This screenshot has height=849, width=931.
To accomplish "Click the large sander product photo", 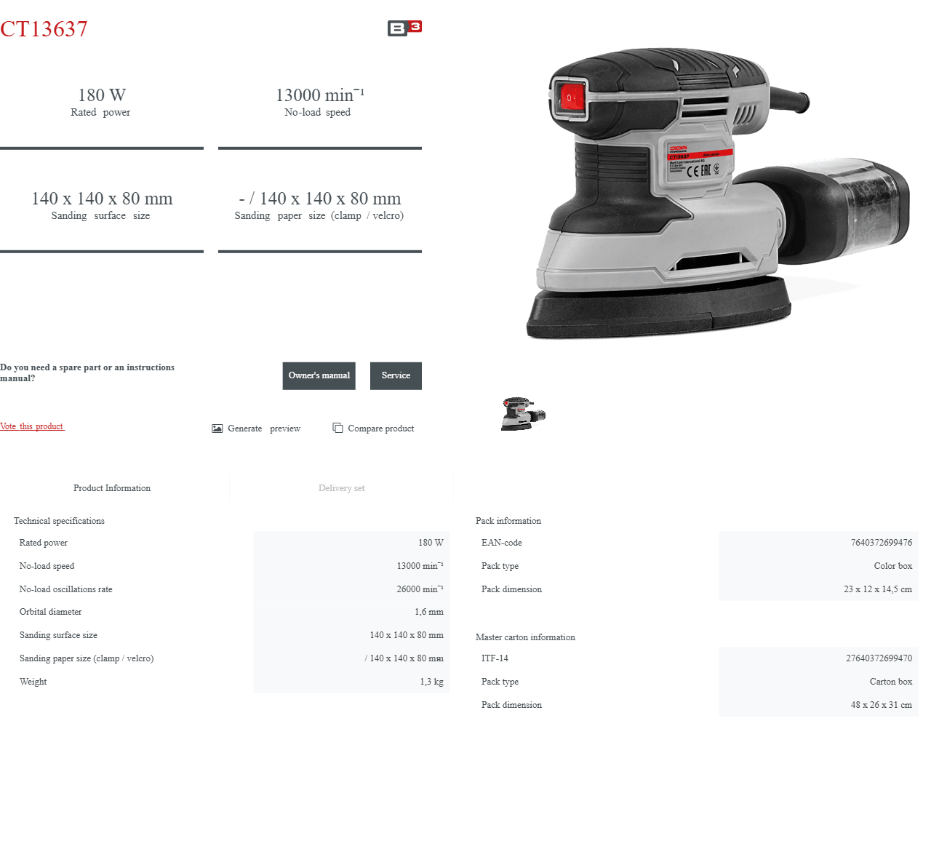I will click(716, 194).
